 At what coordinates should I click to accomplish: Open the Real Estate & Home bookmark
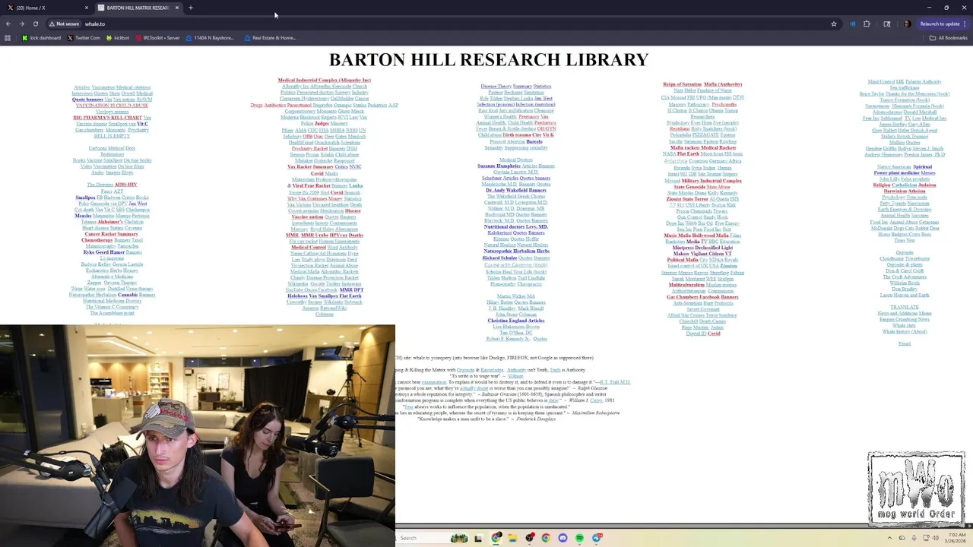point(270,37)
